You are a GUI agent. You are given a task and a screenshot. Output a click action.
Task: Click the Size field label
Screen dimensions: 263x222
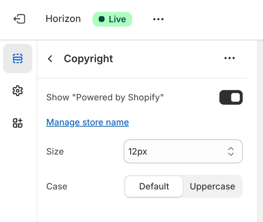(55, 152)
